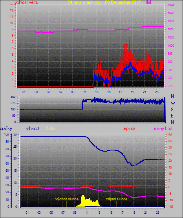The width and height of the screenshot is (183, 218).
Task: Click the 'západ slunce' sunset marker
Action: [x=117, y=199]
